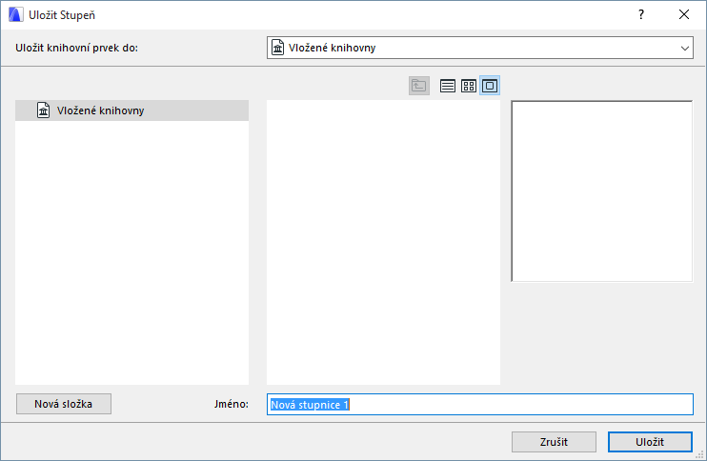
Task: Click the Jméno name input field
Action: click(480, 404)
